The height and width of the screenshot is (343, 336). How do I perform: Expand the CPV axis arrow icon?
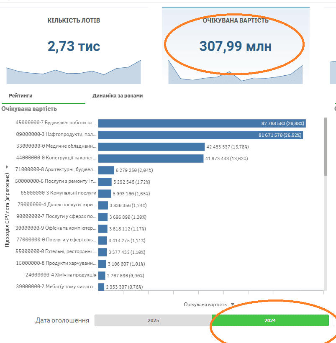click(x=7, y=166)
